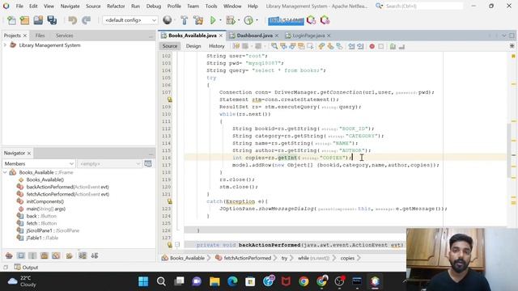This screenshot has width=518, height=291.
Task: Open the Refactor menu
Action: click(x=116, y=6)
